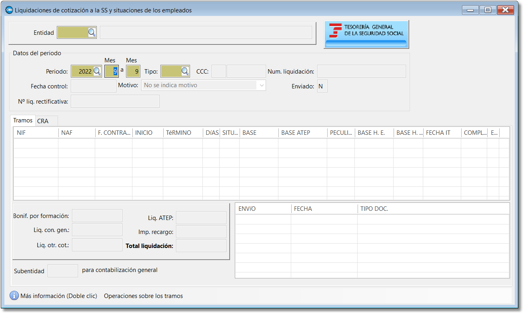Screen dimensions: 524x314
Task: Click the FECHA IT column header
Action: [442, 133]
